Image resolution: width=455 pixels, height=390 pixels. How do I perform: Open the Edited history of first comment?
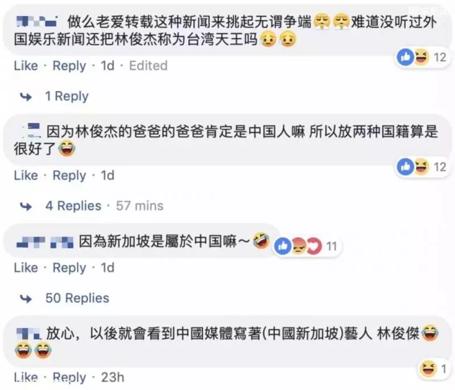148,65
